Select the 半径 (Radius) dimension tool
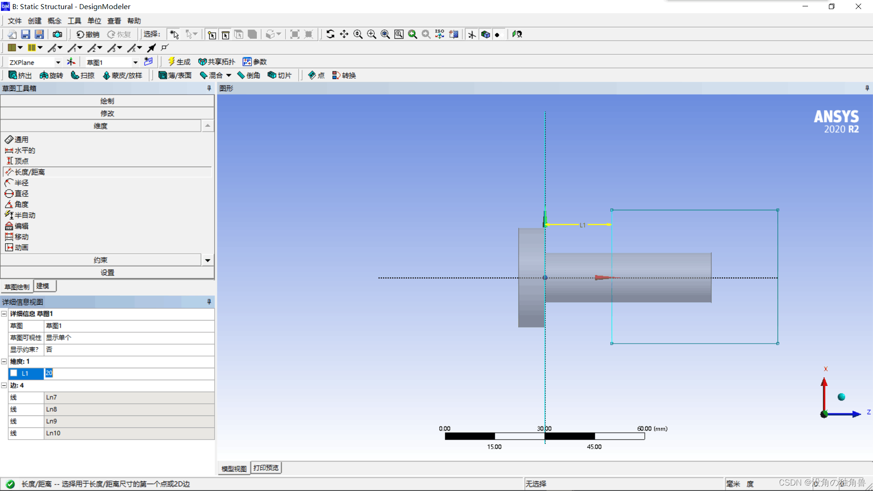This screenshot has width=873, height=491. pos(21,183)
